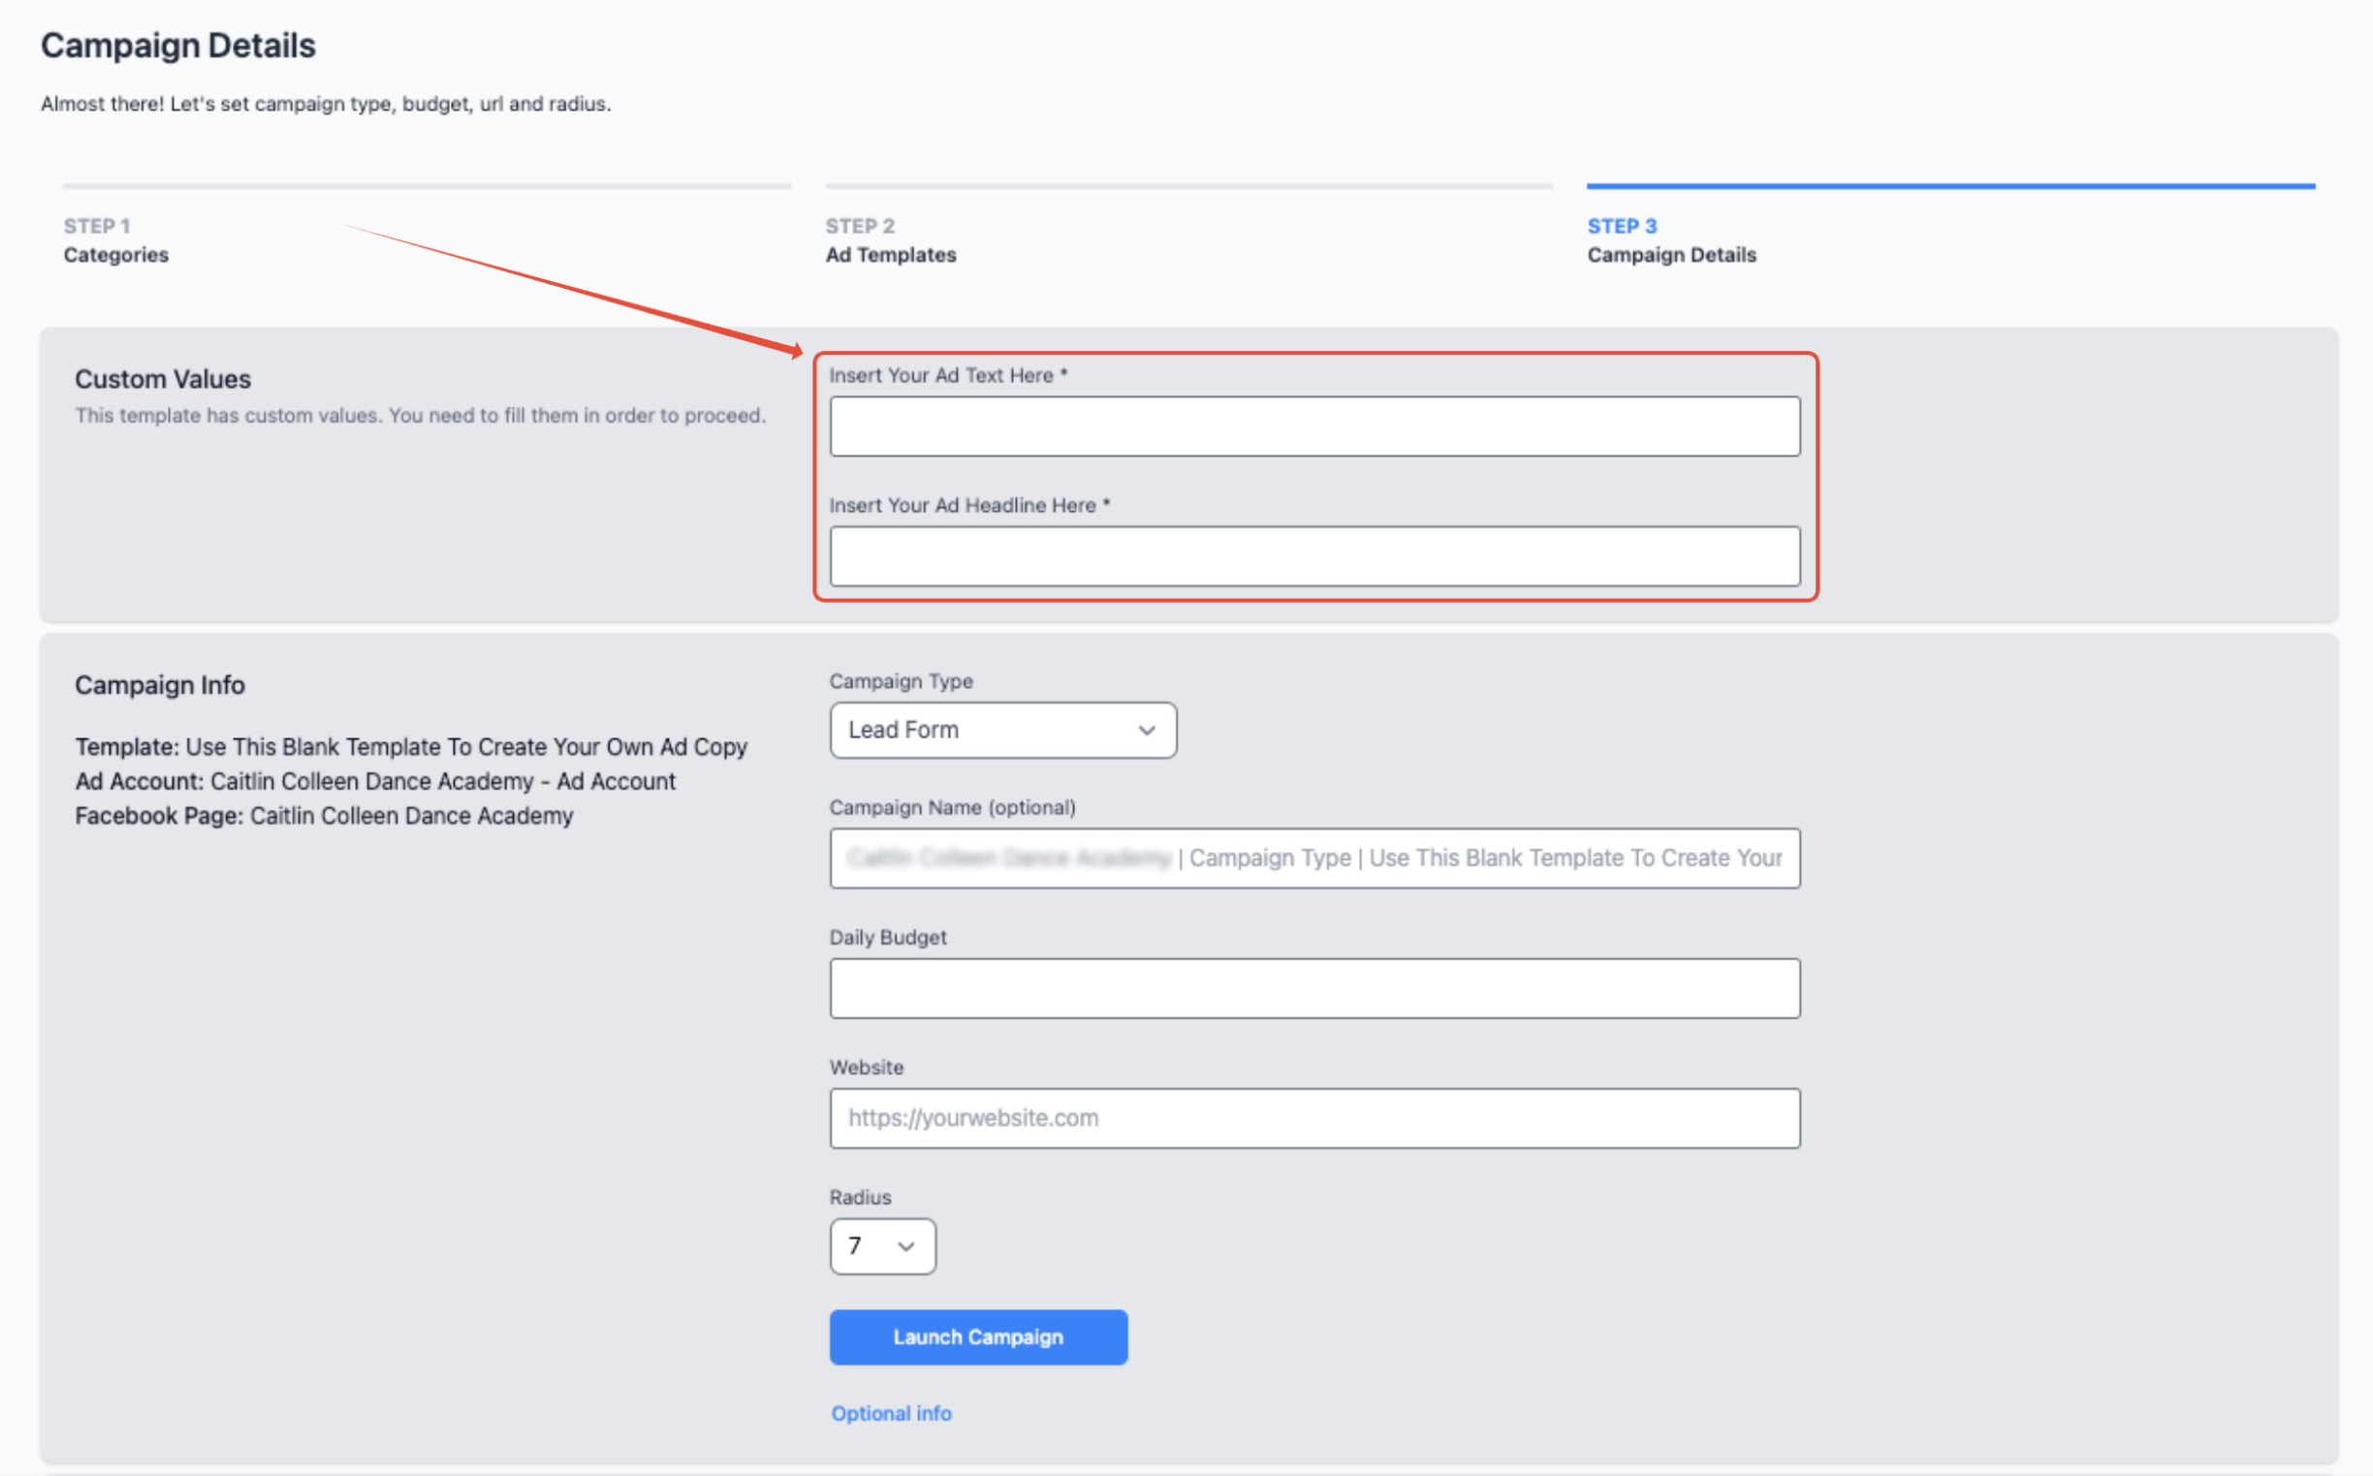Focus the Insert Your Ad Text field
Image resolution: width=2373 pixels, height=1476 pixels.
click(x=1313, y=426)
